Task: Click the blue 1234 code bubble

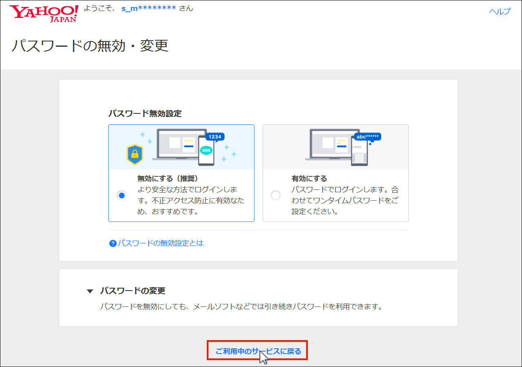Action: coord(215,137)
